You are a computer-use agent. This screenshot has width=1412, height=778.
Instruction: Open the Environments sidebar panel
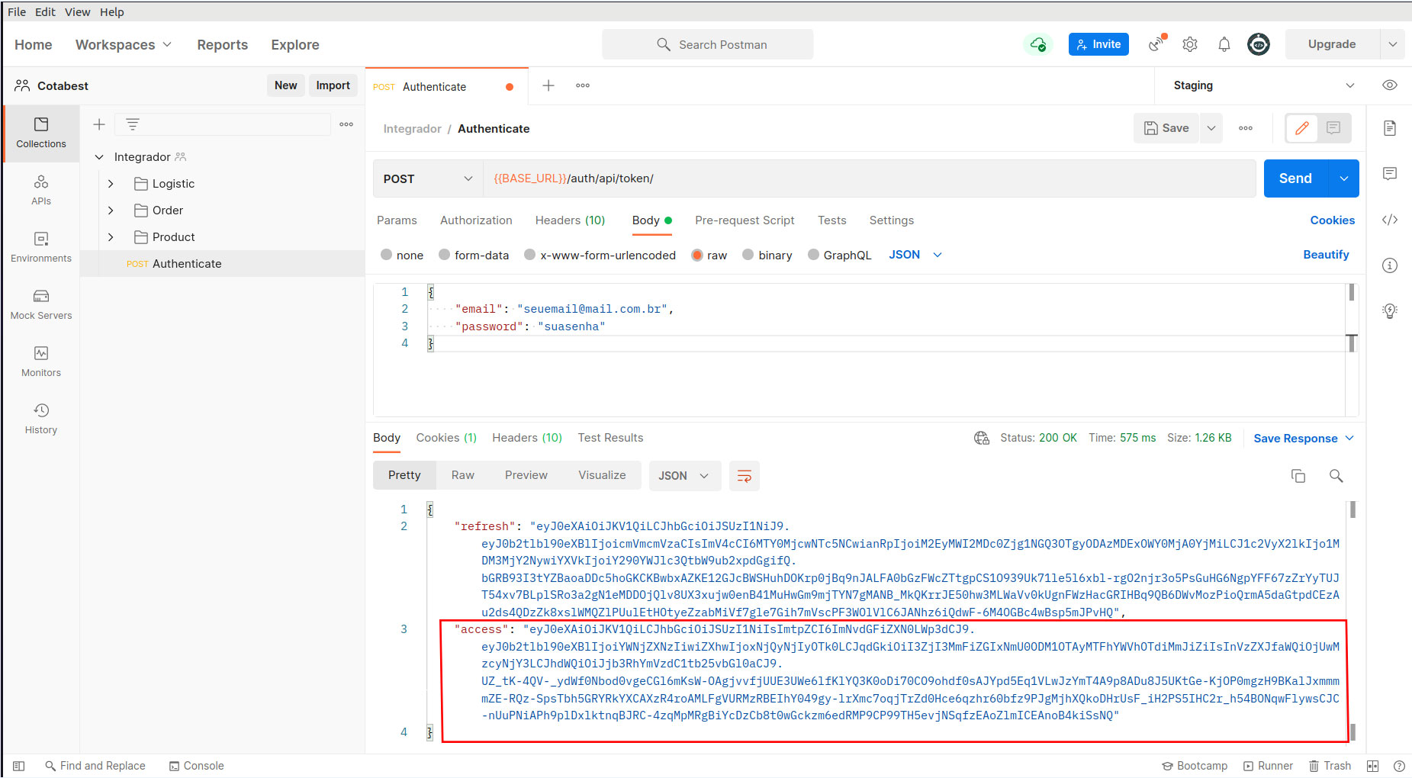point(41,248)
